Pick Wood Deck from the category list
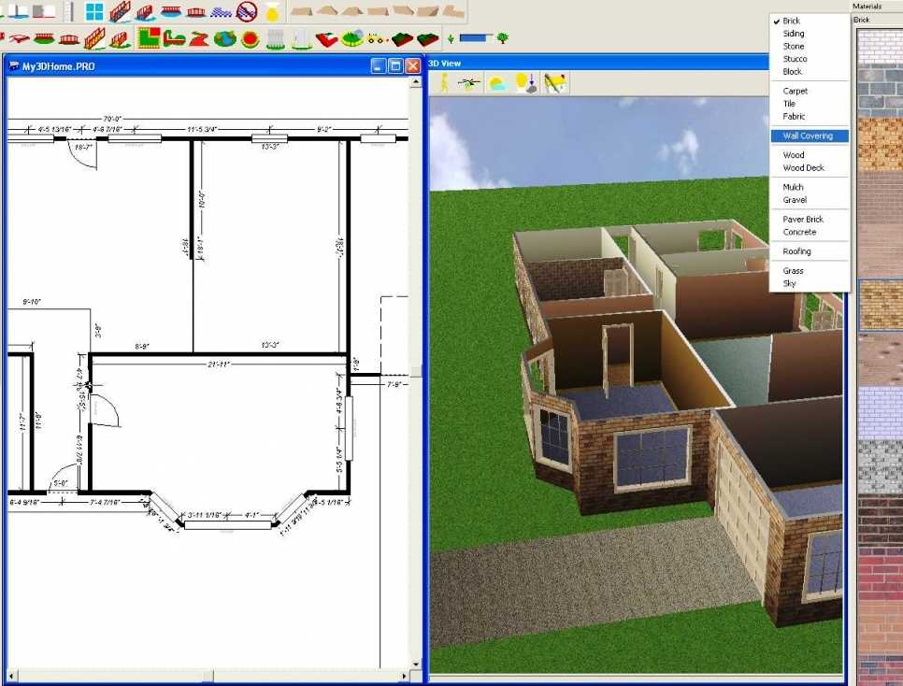Screen dimensions: 903x686 pos(803,168)
